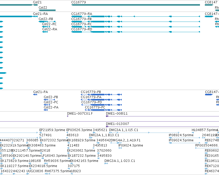Click EST EK211457.5prime

point(26,150)
